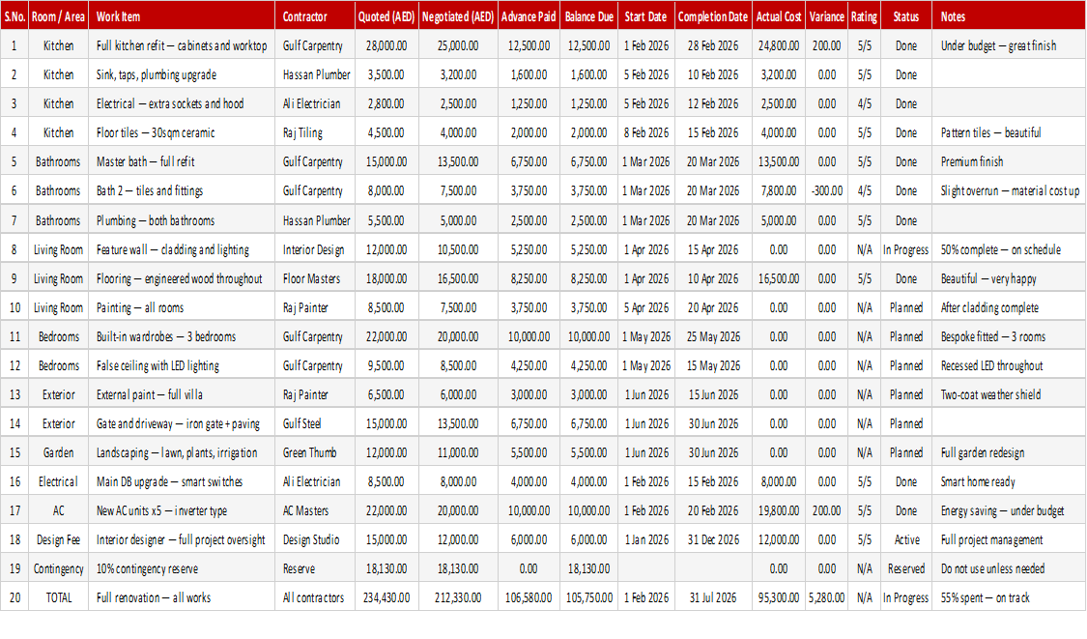The width and height of the screenshot is (1087, 639).
Task: Click the 5,280.00 total variance cell
Action: click(826, 597)
